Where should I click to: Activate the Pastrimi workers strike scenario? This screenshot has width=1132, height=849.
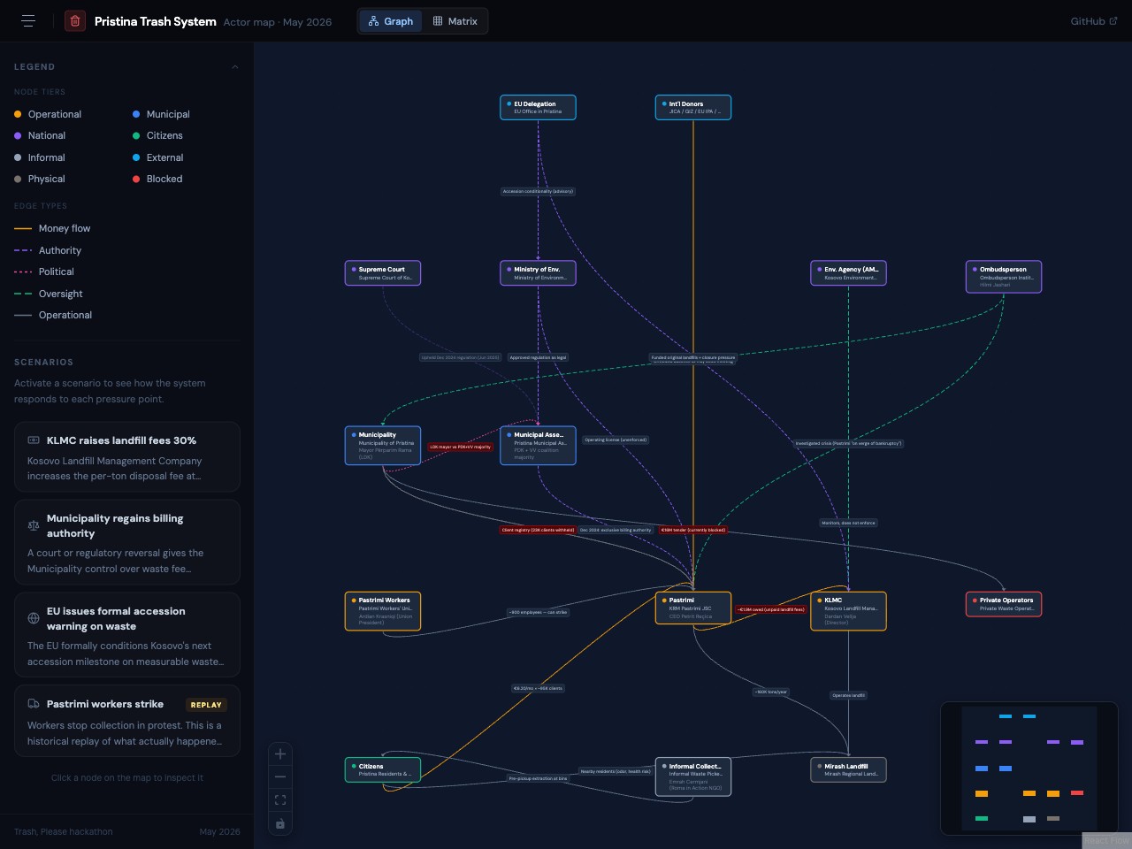click(x=127, y=721)
